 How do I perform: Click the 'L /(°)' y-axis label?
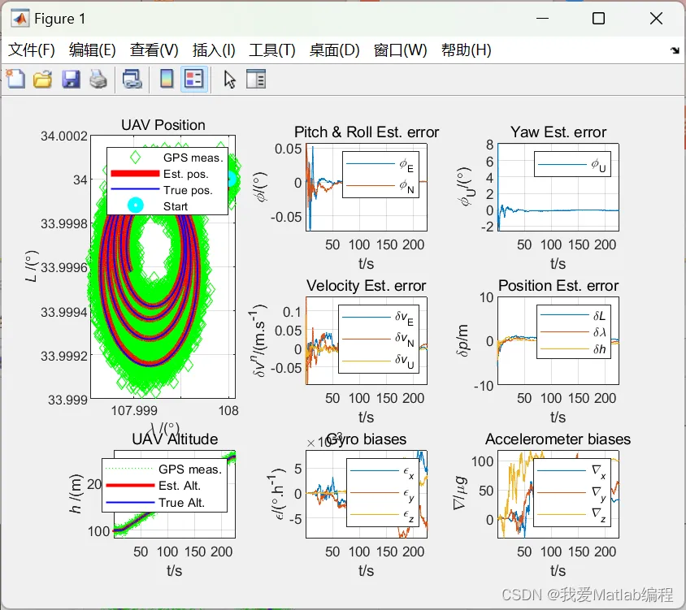(32, 266)
